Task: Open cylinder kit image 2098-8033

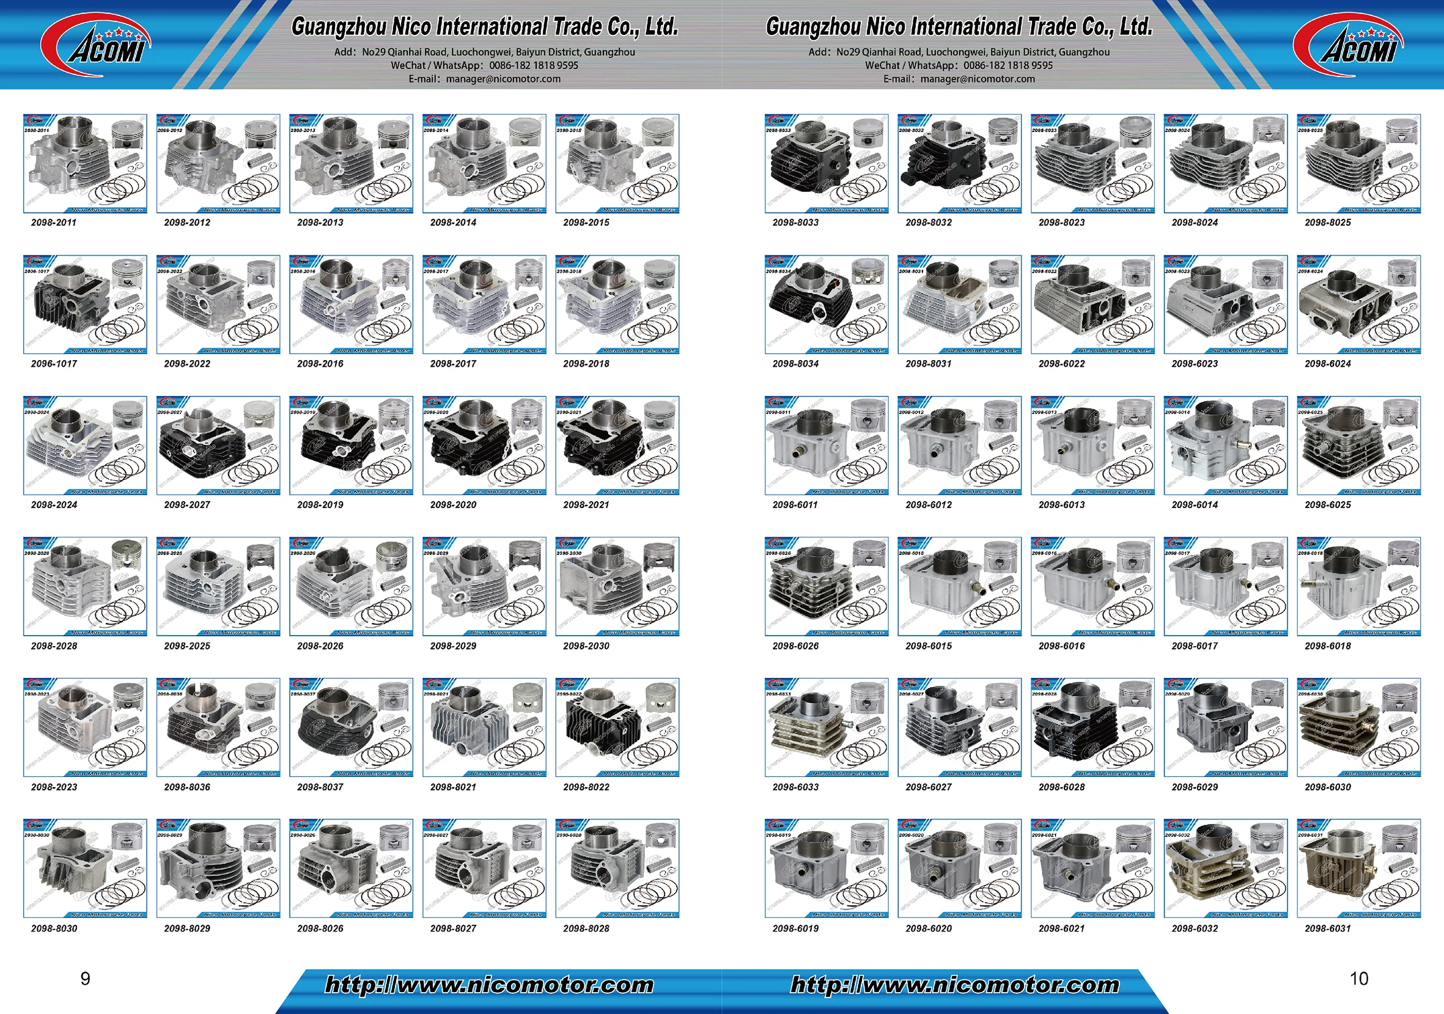Action: tap(827, 163)
